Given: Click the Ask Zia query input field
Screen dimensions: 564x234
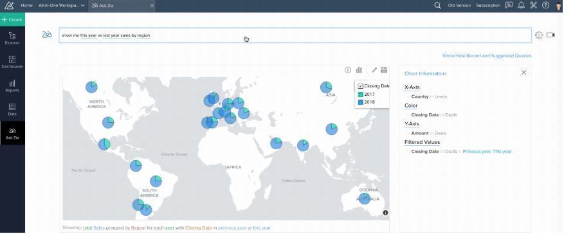Looking at the screenshot, I should [x=295, y=35].
